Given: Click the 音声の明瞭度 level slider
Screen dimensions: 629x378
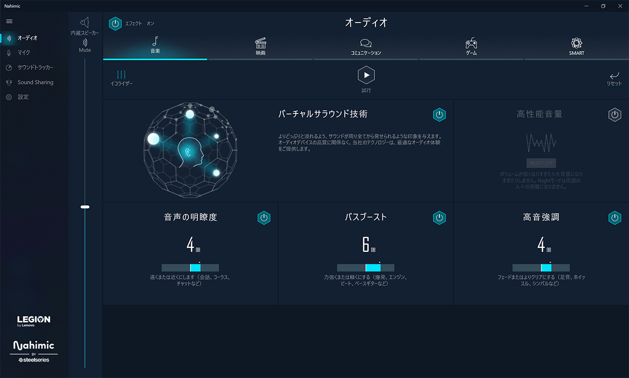Looking at the screenshot, I should pos(190,268).
